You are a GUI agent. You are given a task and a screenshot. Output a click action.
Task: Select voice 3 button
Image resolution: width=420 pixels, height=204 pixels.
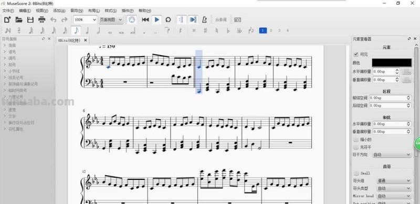point(279,30)
